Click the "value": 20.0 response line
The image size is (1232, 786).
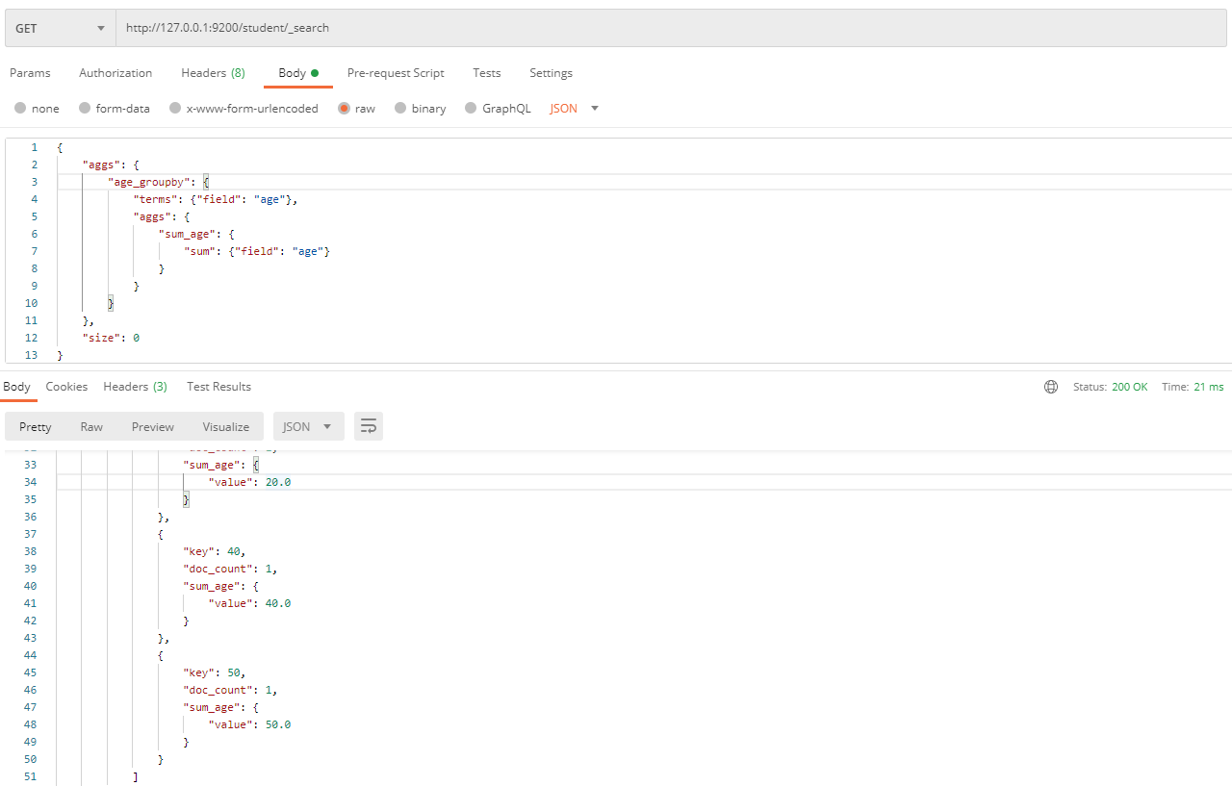[250, 482]
